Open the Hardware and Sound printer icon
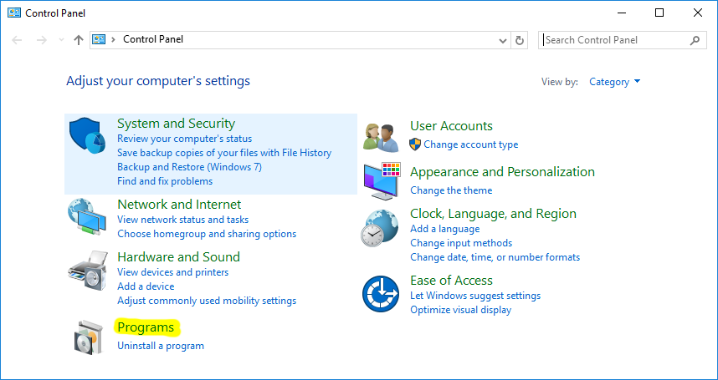This screenshot has width=718, height=380. pos(89,271)
